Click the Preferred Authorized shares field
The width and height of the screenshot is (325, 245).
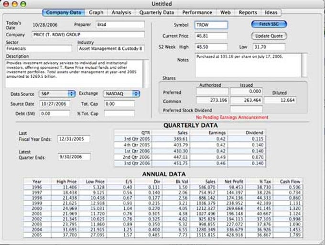click(212, 92)
